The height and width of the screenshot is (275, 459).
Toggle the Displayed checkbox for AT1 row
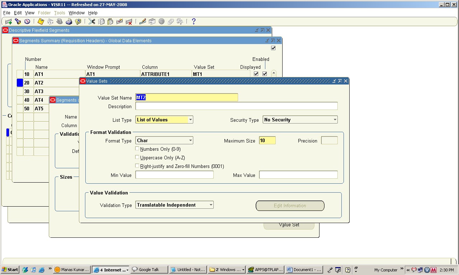(x=256, y=74)
